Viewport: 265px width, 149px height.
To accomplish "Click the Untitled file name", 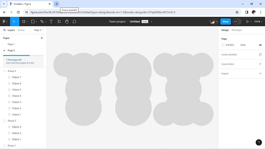I will coord(135,21).
